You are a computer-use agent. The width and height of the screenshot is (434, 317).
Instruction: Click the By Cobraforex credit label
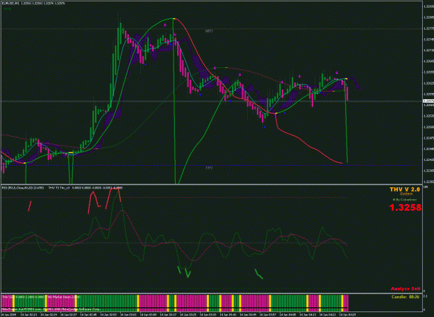(x=404, y=200)
